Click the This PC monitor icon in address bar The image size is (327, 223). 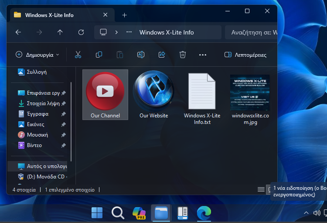point(103,32)
